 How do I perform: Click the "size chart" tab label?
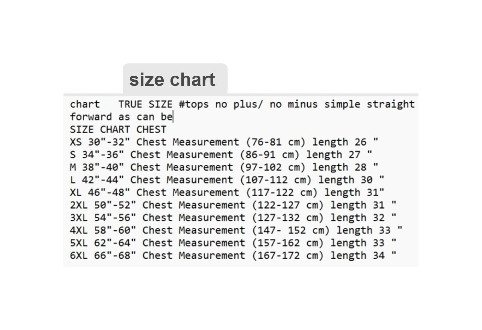tap(172, 80)
